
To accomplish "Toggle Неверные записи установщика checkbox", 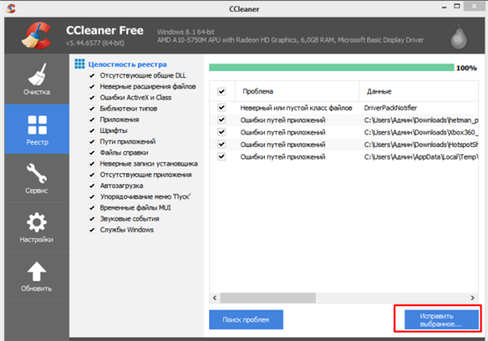I will [92, 164].
